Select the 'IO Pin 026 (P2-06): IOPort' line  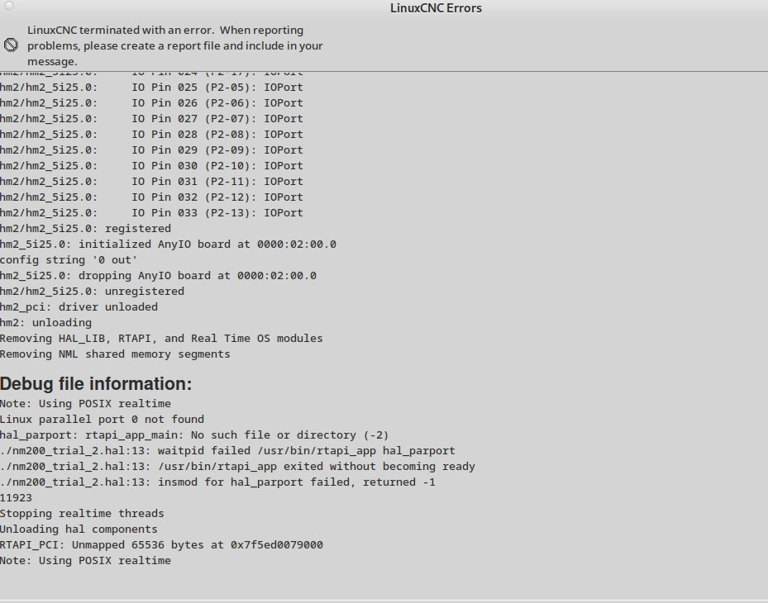[x=151, y=103]
